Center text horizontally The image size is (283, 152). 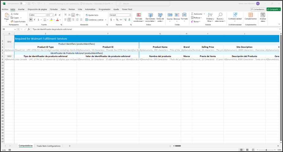pos(69,20)
